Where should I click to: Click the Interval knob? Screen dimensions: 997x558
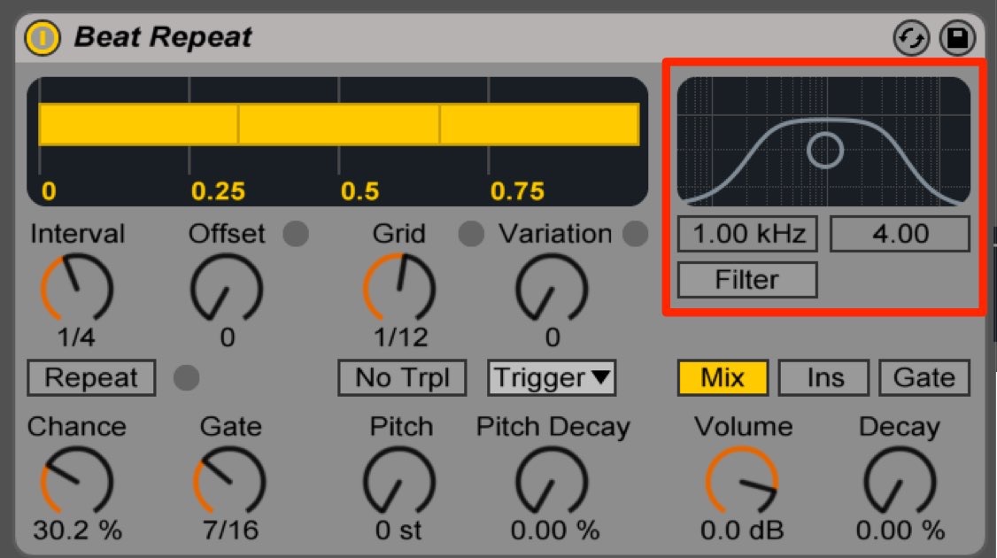coord(77,288)
